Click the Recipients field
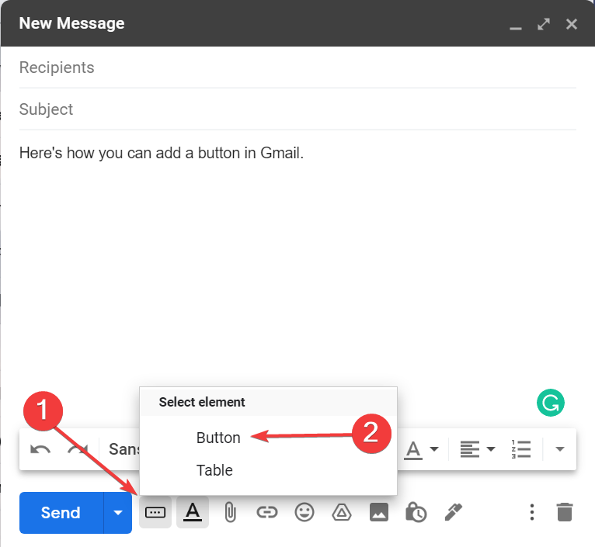This screenshot has height=547, width=595. coord(295,68)
